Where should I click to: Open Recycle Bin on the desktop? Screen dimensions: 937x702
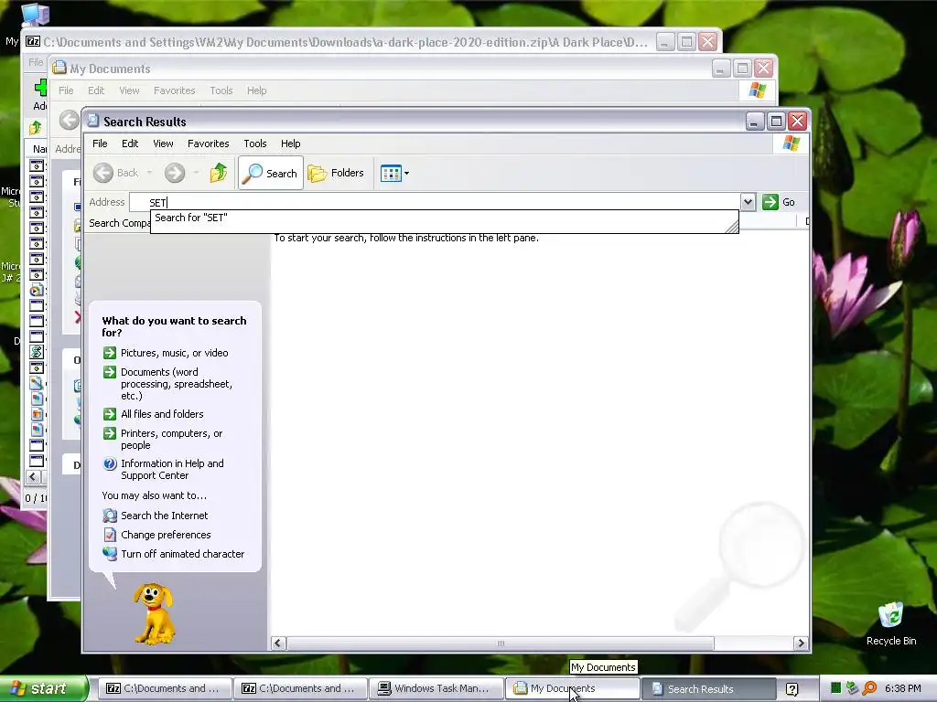[x=891, y=623]
